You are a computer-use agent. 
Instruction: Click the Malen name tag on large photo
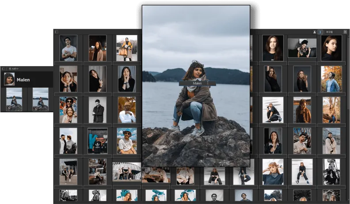tap(198, 83)
